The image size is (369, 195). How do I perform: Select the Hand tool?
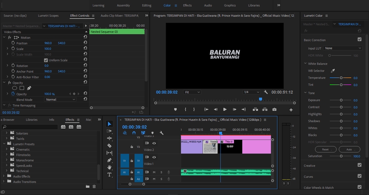109,167
